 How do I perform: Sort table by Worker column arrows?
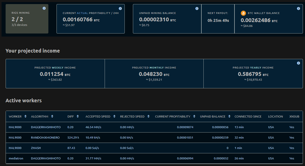pyautogui.click(x=25, y=116)
